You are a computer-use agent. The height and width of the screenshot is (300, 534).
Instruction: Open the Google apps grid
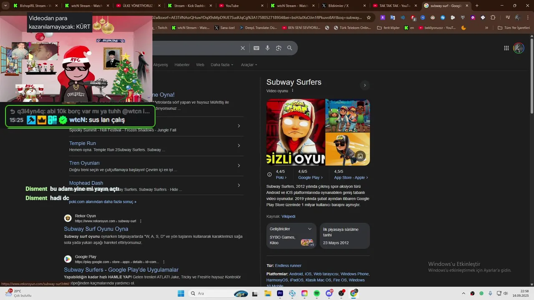tap(506, 48)
